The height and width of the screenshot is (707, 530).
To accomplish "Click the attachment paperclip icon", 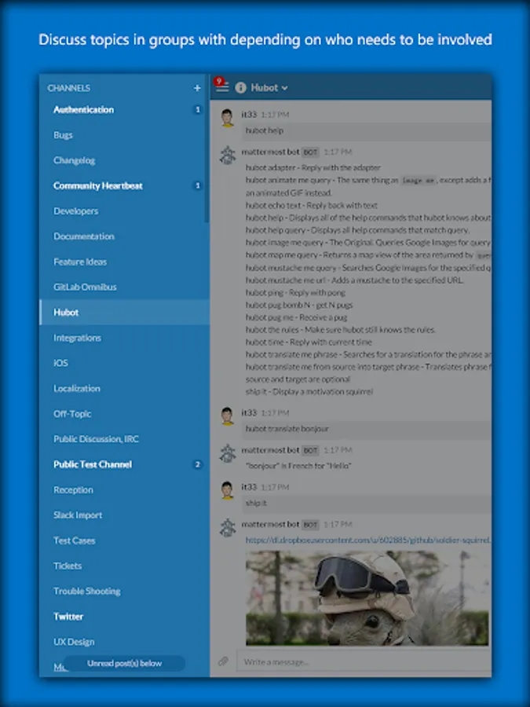I will click(223, 661).
